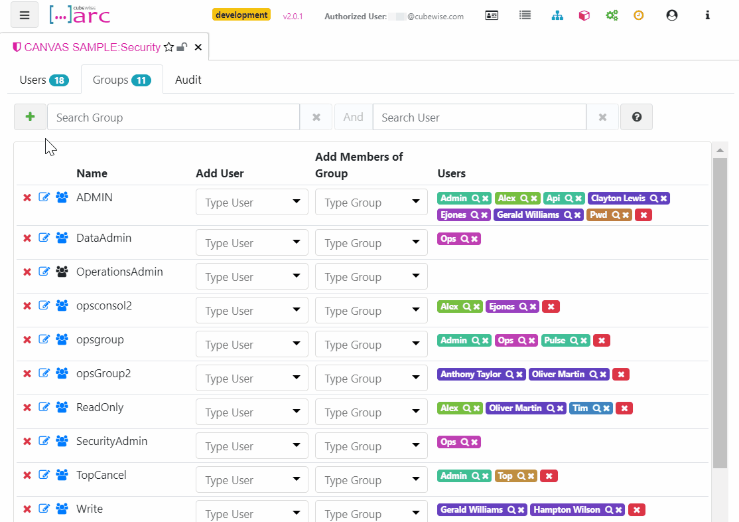This screenshot has width=739, height=522.
Task: Delete the DataAdmin group with red X
Action: click(27, 238)
